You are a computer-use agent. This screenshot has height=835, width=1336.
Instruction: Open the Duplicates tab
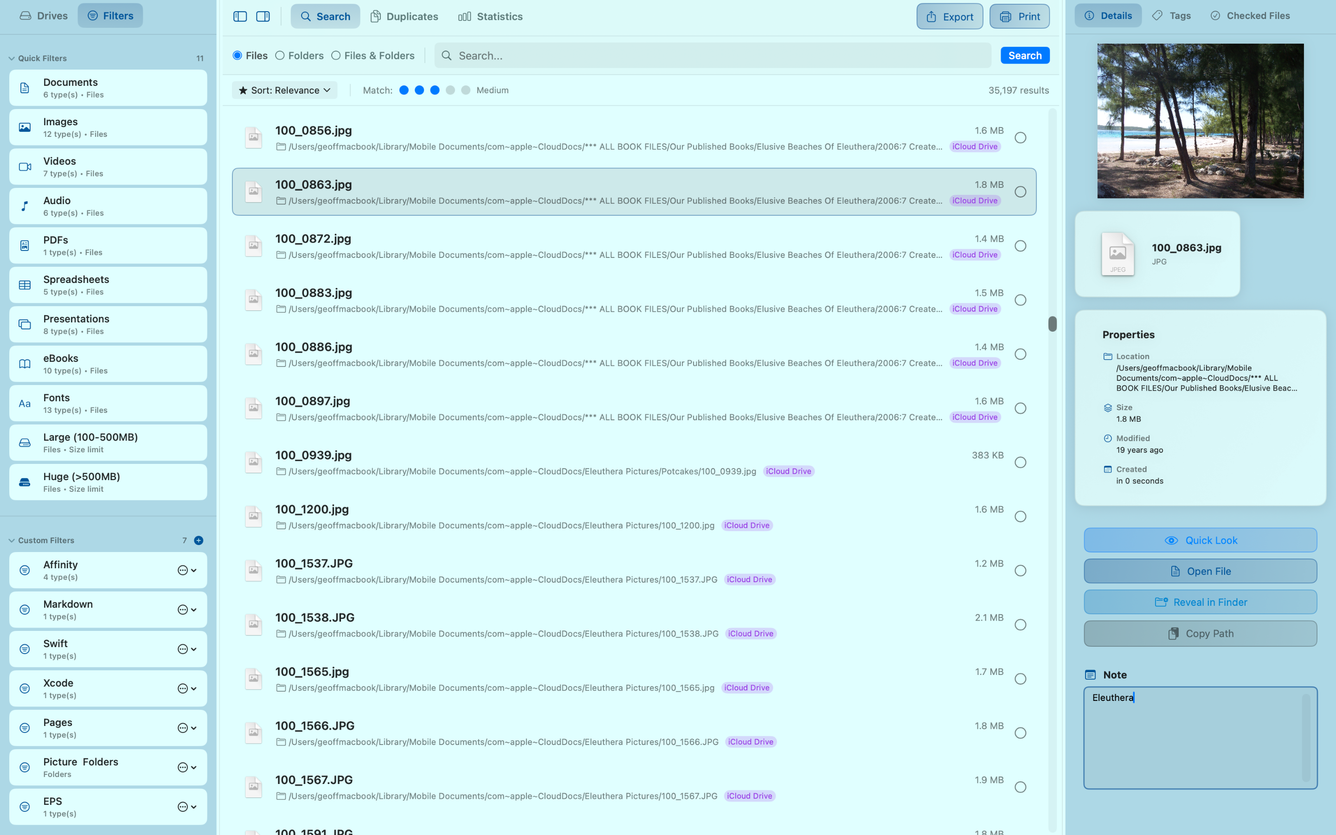pos(404,17)
